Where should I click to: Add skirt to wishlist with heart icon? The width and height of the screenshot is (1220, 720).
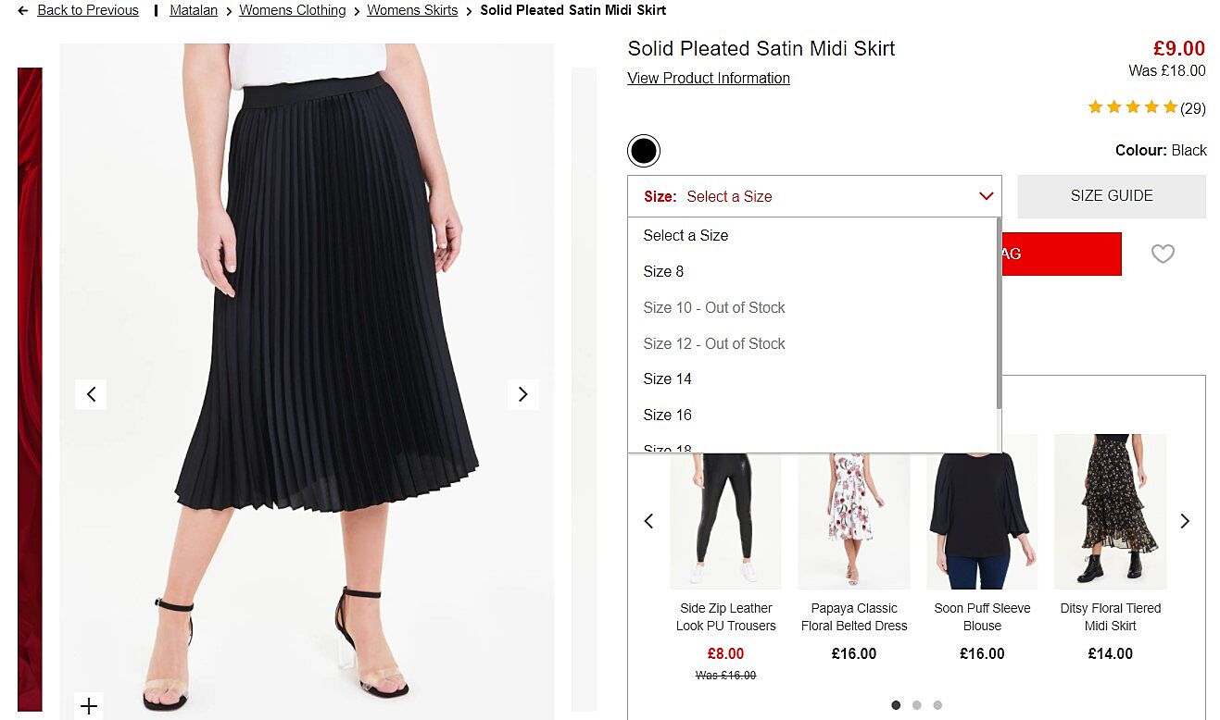pos(1163,254)
